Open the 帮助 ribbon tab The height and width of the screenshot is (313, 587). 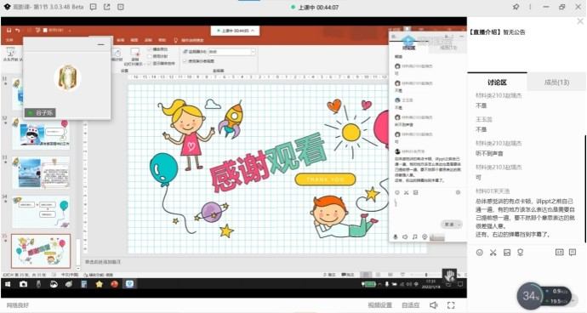162,40
